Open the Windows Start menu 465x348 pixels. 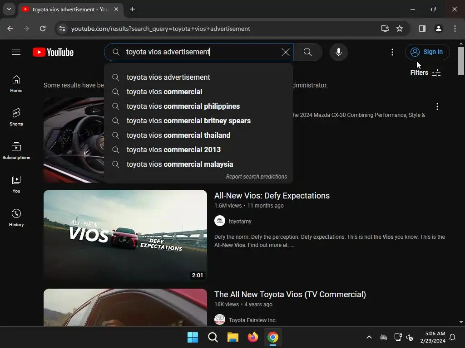coord(193,337)
